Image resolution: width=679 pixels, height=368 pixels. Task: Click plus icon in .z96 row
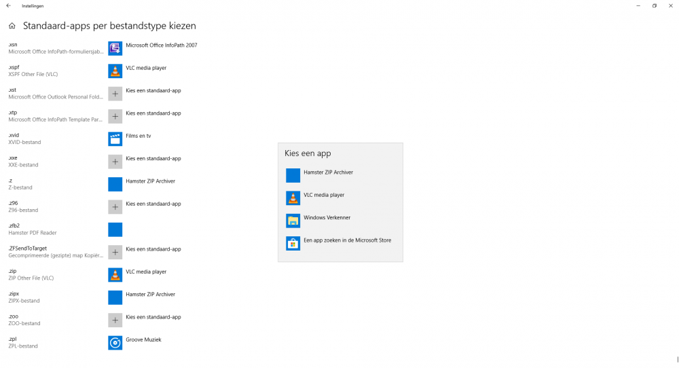(115, 207)
